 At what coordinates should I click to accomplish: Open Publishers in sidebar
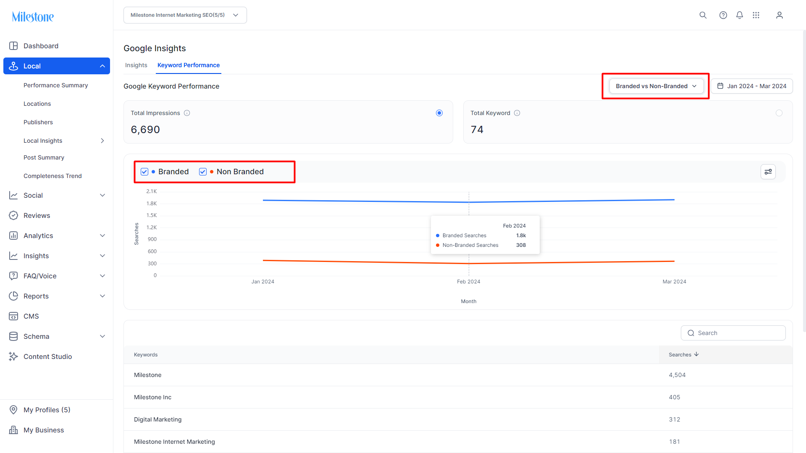tap(38, 122)
